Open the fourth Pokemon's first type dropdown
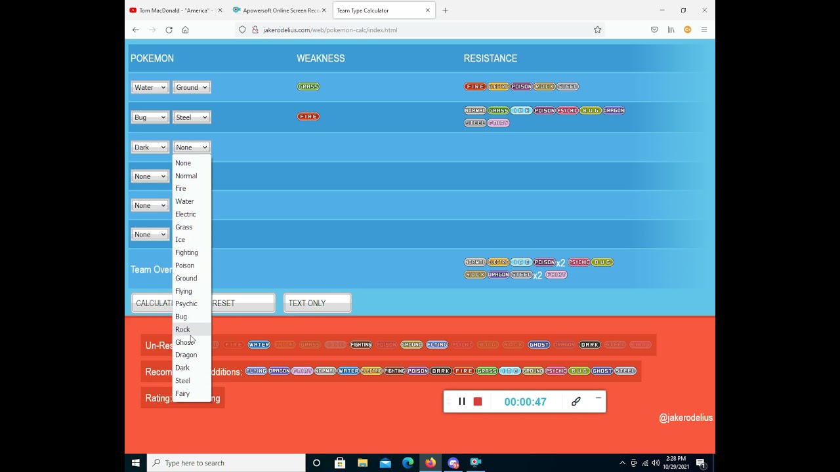 click(x=150, y=176)
